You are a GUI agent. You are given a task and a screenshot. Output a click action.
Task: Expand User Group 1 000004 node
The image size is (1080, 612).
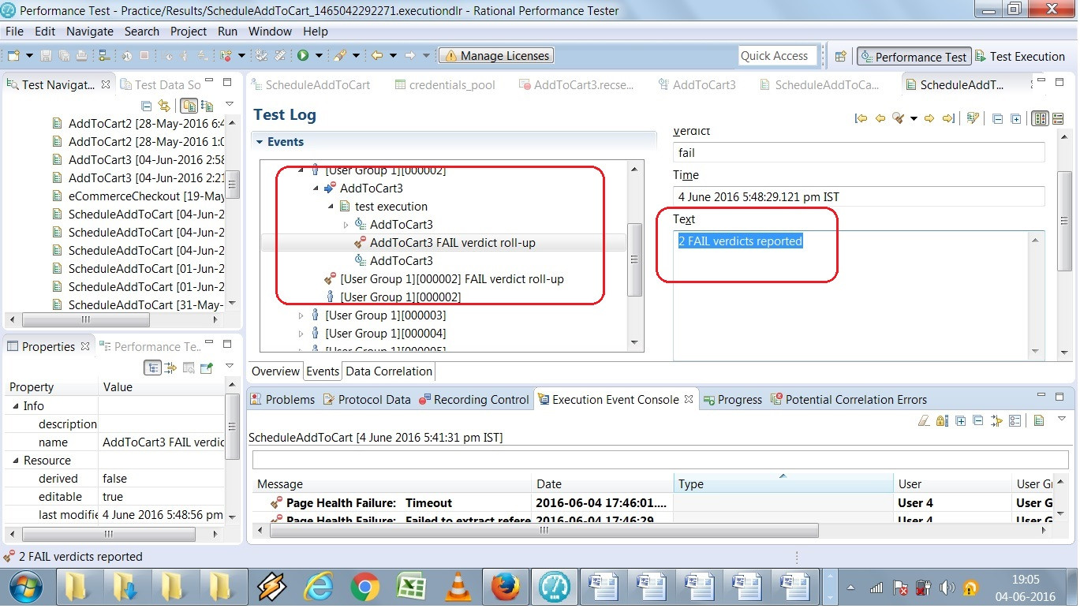(x=301, y=334)
